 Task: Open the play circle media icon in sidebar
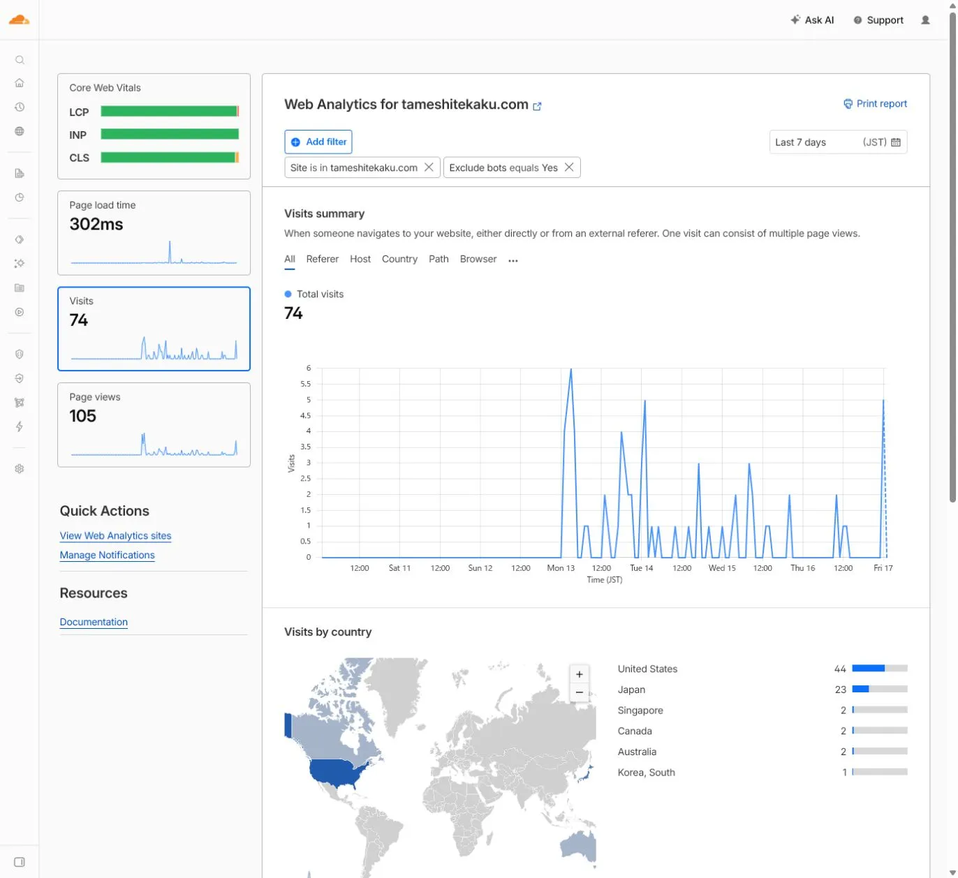pos(20,312)
